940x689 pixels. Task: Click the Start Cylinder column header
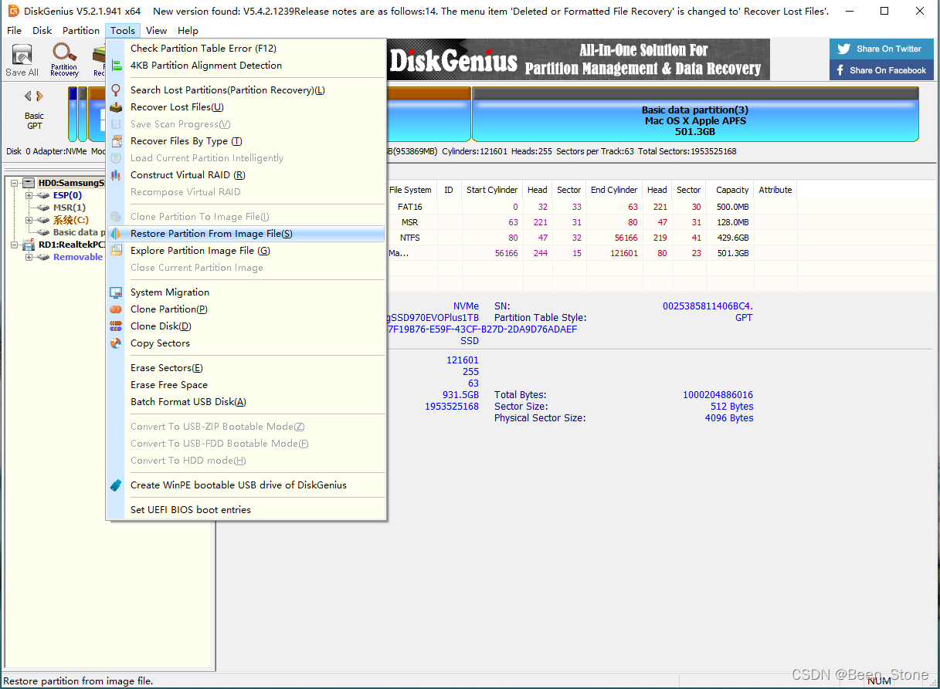[x=492, y=190]
